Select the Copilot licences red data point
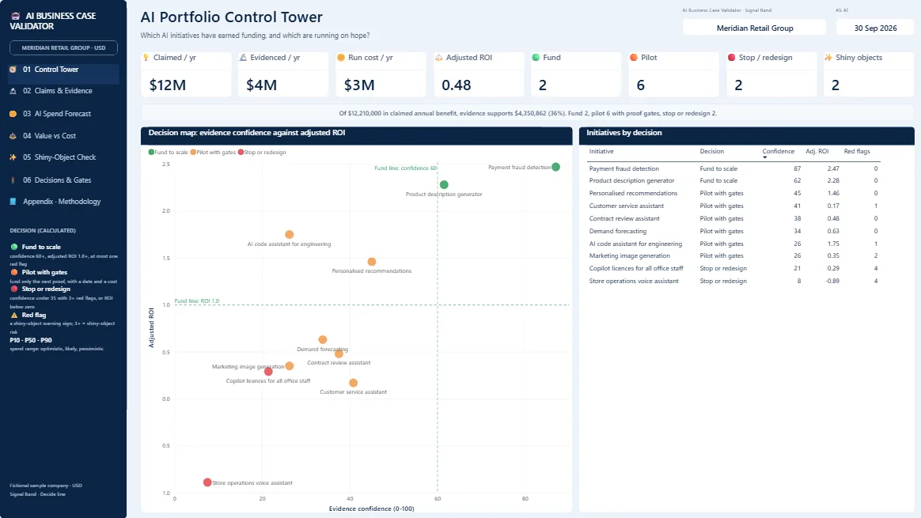The width and height of the screenshot is (921, 518). (268, 372)
